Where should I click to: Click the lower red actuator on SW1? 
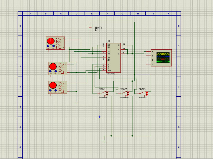107,95
